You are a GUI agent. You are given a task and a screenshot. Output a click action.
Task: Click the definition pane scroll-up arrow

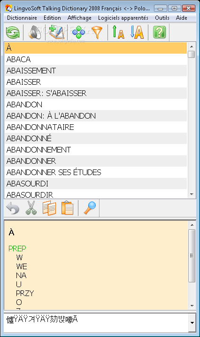[192, 225]
